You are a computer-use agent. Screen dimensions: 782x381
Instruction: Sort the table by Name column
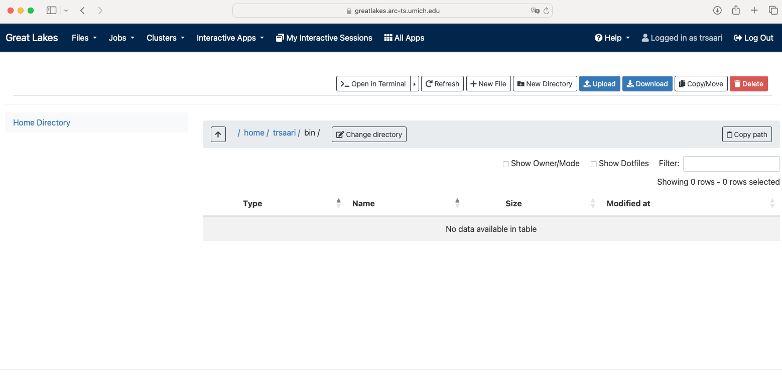point(363,203)
